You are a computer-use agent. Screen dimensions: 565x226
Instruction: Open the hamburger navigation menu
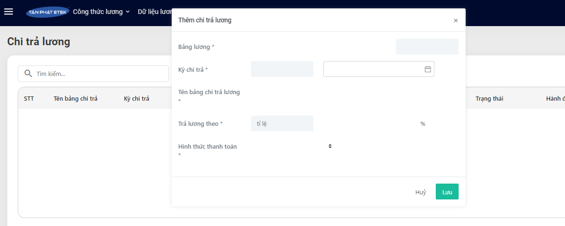coord(8,12)
